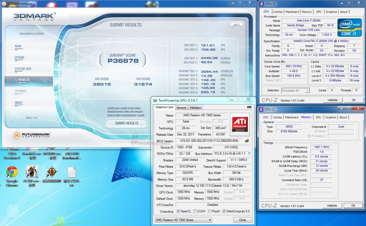Click Validate in upper CPU-Z window
The height and width of the screenshot is (226, 366).
tap(332, 100)
